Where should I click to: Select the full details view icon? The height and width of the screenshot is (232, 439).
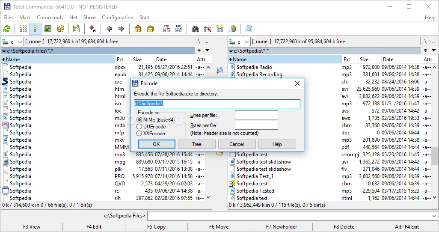35,29
